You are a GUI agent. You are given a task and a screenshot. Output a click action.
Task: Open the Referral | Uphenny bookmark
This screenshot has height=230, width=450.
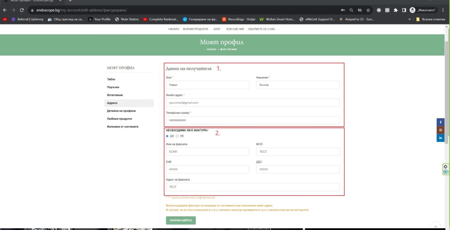coord(27,19)
